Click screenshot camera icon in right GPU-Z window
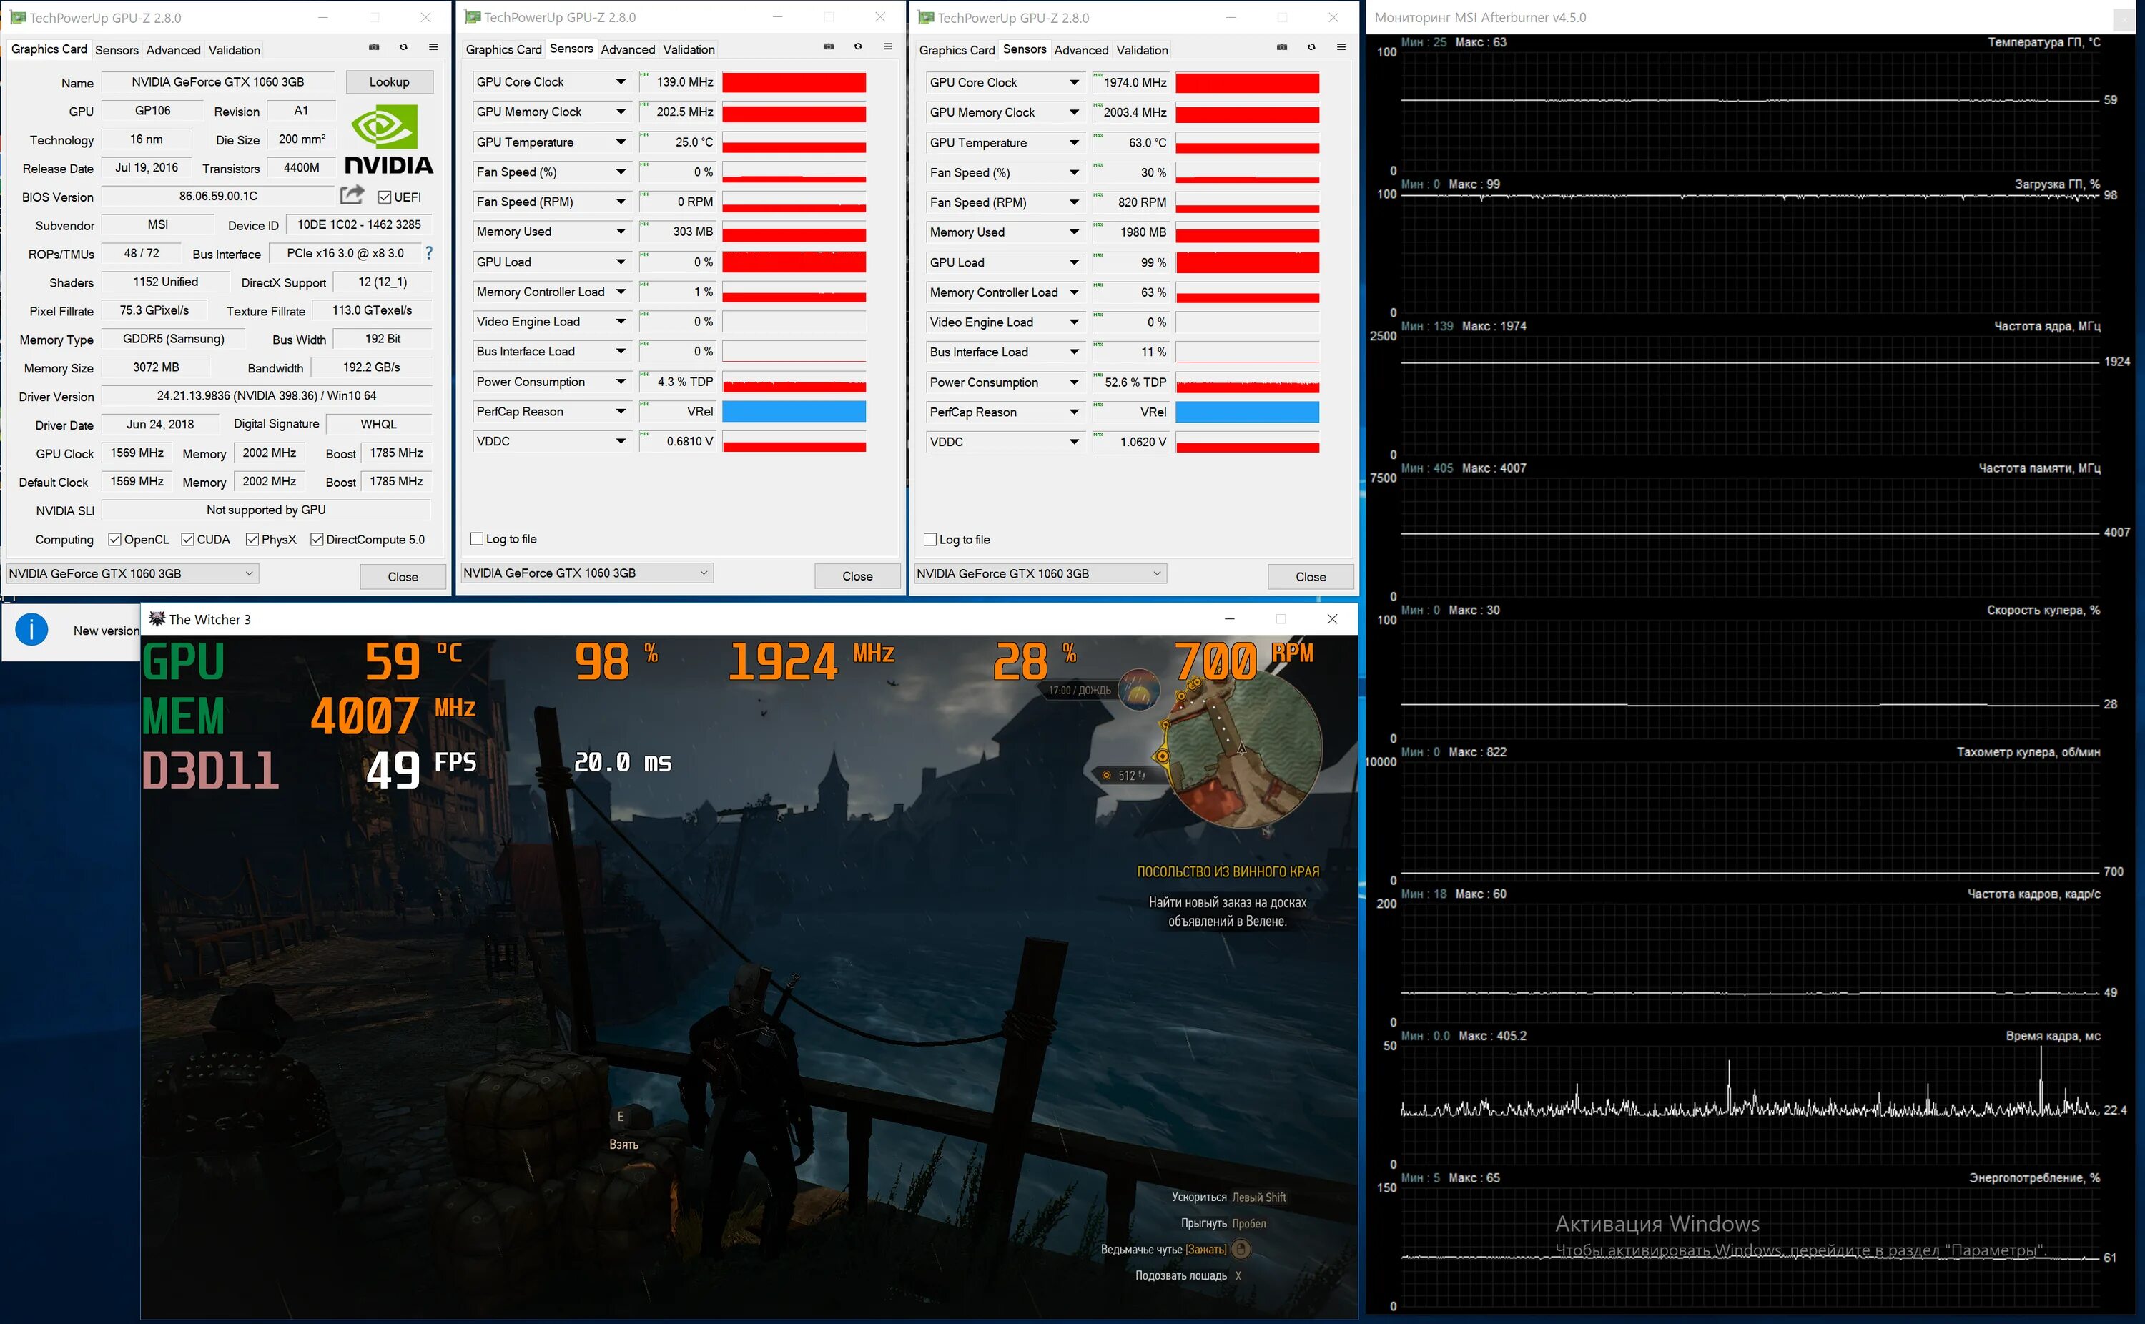 1282,47
